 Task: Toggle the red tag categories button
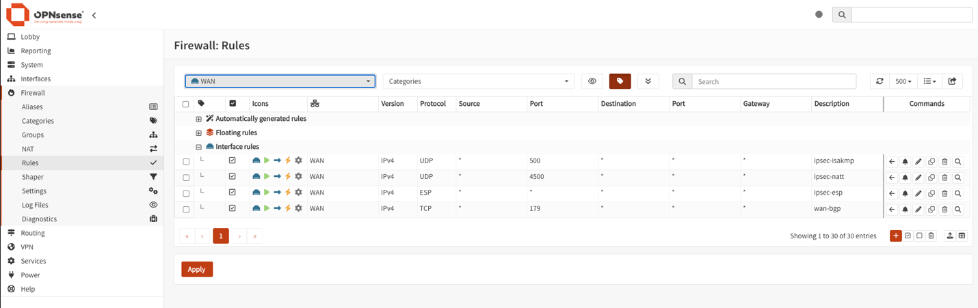[620, 81]
